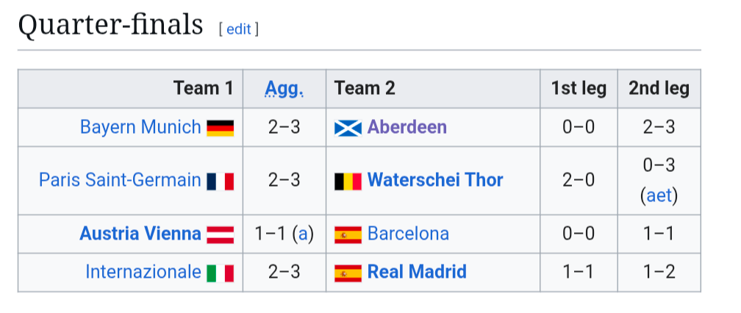Screen dimensions: 741x313
Task: Click the Spanish flag next to Real Madrid
Action: click(348, 273)
